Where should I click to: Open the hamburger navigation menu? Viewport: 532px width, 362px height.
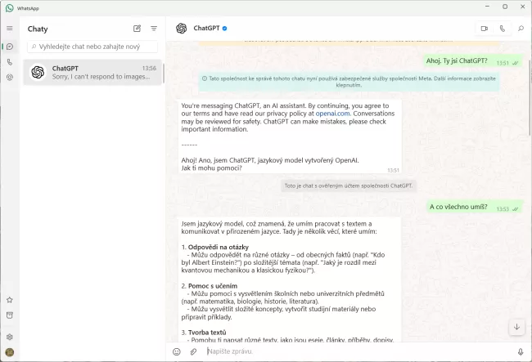coord(10,28)
